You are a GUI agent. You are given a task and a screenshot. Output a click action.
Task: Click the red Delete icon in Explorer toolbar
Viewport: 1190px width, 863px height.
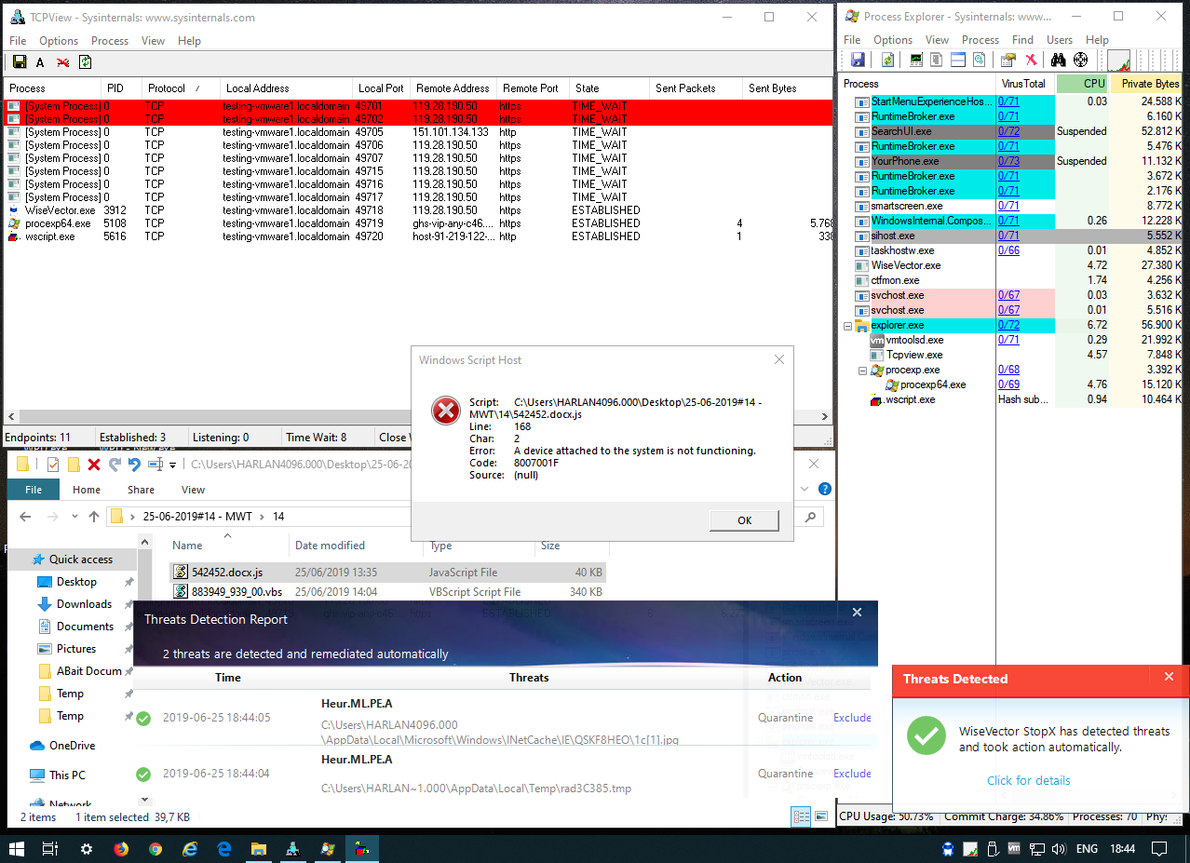[94, 464]
